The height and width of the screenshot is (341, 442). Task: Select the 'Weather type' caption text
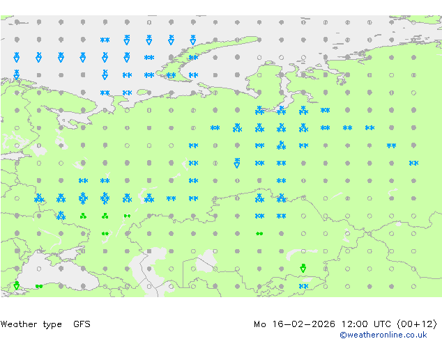(x=31, y=324)
